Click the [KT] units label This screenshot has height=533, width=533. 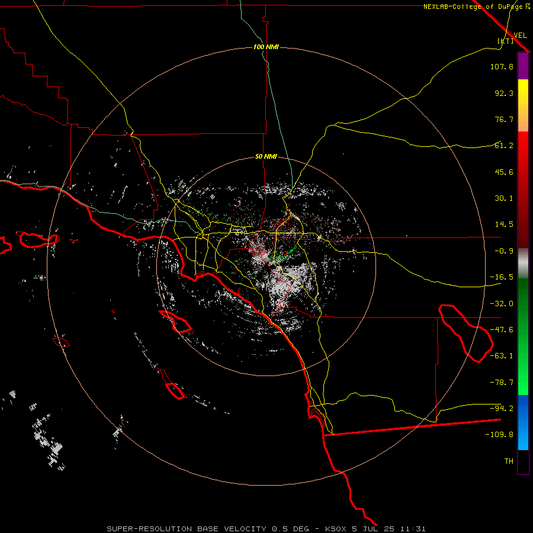point(506,41)
